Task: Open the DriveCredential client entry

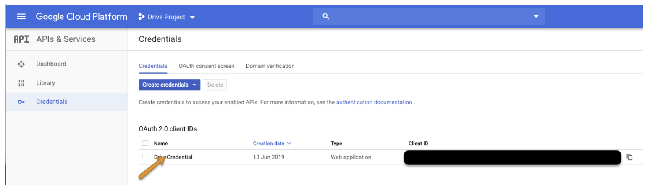Action: 173,157
